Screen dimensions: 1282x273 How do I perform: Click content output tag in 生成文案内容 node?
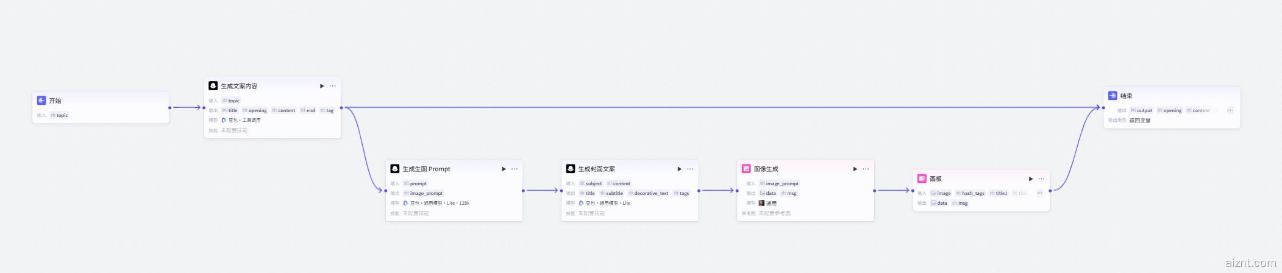283,110
